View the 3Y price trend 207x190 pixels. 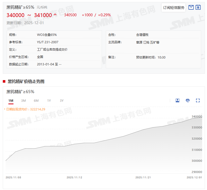[x=62, y=101]
